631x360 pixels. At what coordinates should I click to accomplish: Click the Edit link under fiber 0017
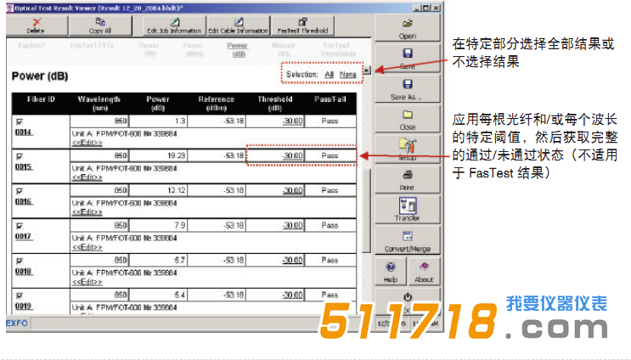coord(87,245)
